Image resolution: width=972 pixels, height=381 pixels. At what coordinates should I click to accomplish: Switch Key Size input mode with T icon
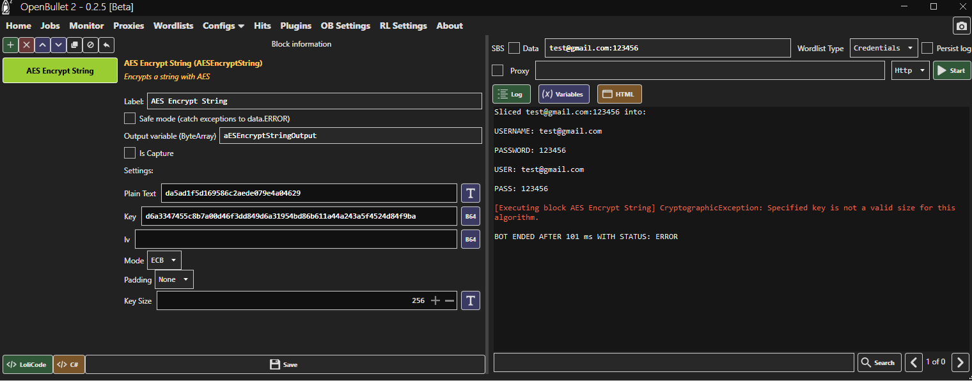[x=471, y=300]
